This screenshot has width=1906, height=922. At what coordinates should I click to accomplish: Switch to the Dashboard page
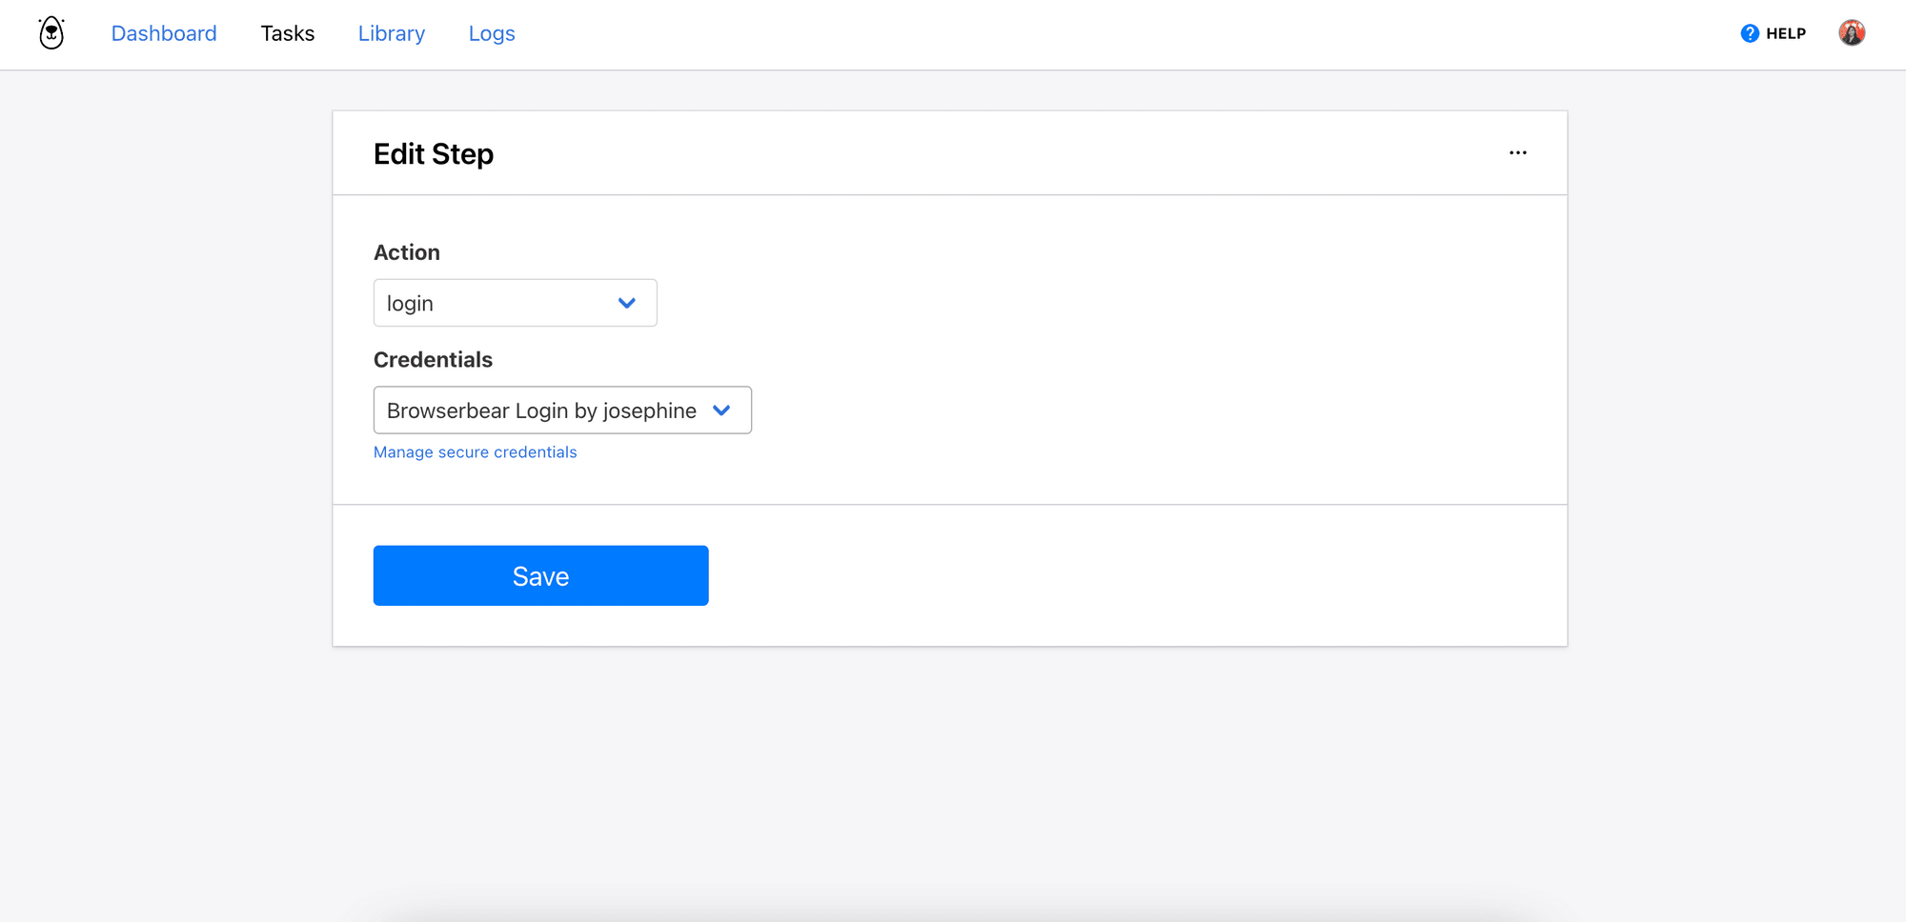(x=164, y=33)
